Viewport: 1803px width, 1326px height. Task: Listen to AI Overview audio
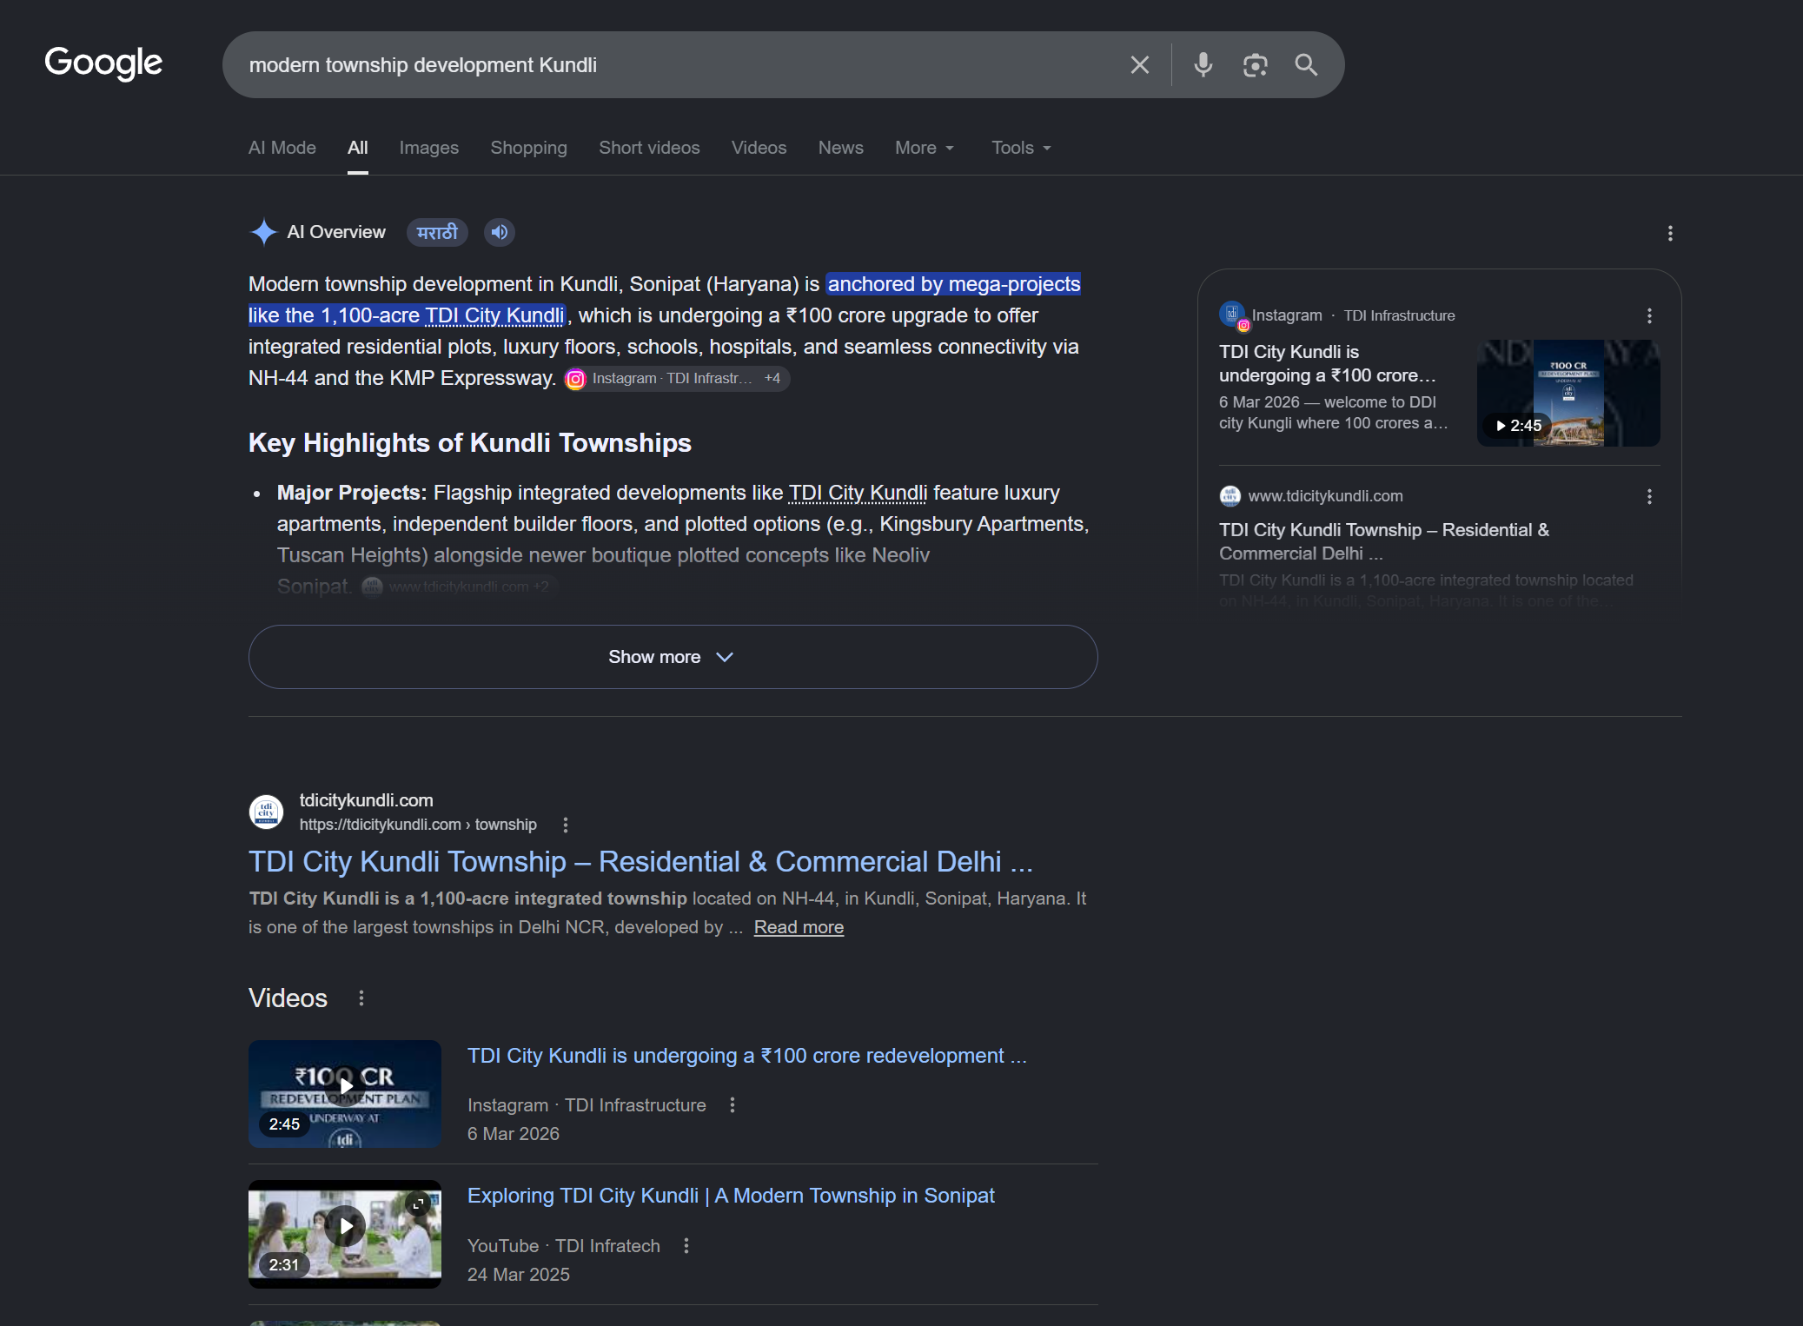500,232
